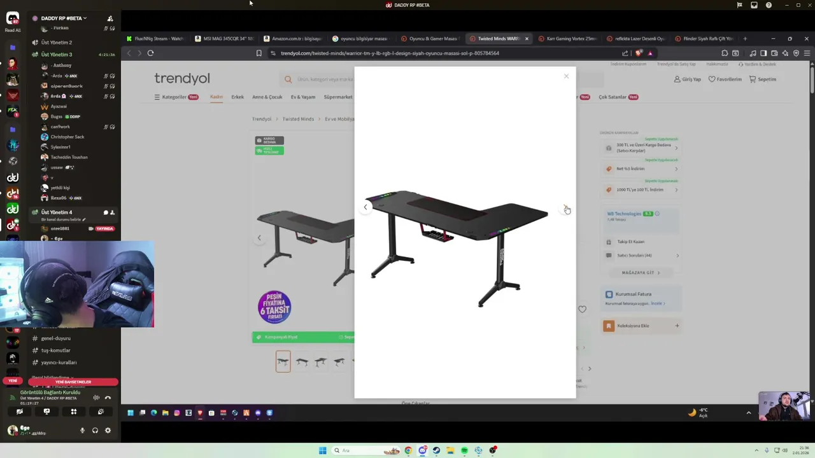Image resolution: width=815 pixels, height=458 pixels.
Task: Open Brave Shields icon
Action: click(x=639, y=53)
